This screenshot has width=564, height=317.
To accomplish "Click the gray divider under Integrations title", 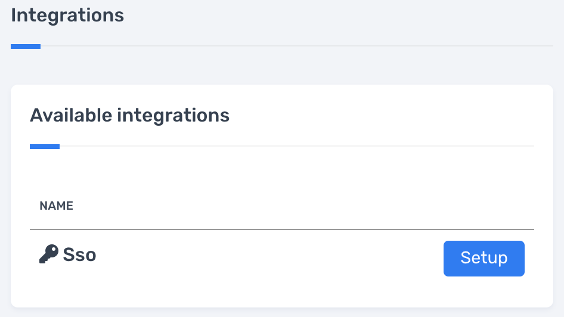I will 298,46.
